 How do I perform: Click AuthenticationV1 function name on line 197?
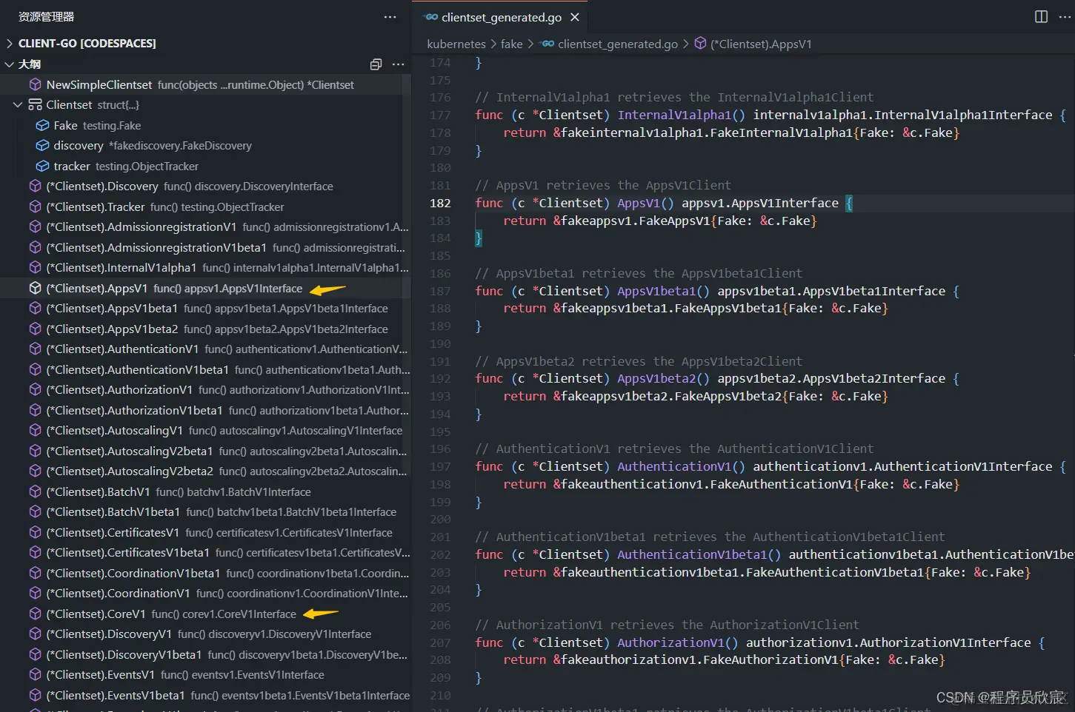click(674, 467)
